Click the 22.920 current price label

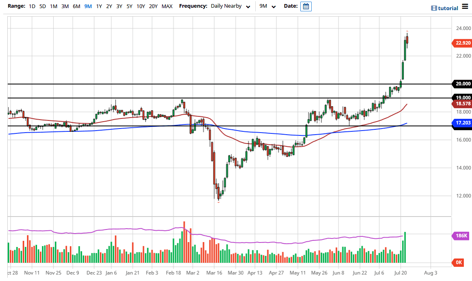tap(463, 43)
